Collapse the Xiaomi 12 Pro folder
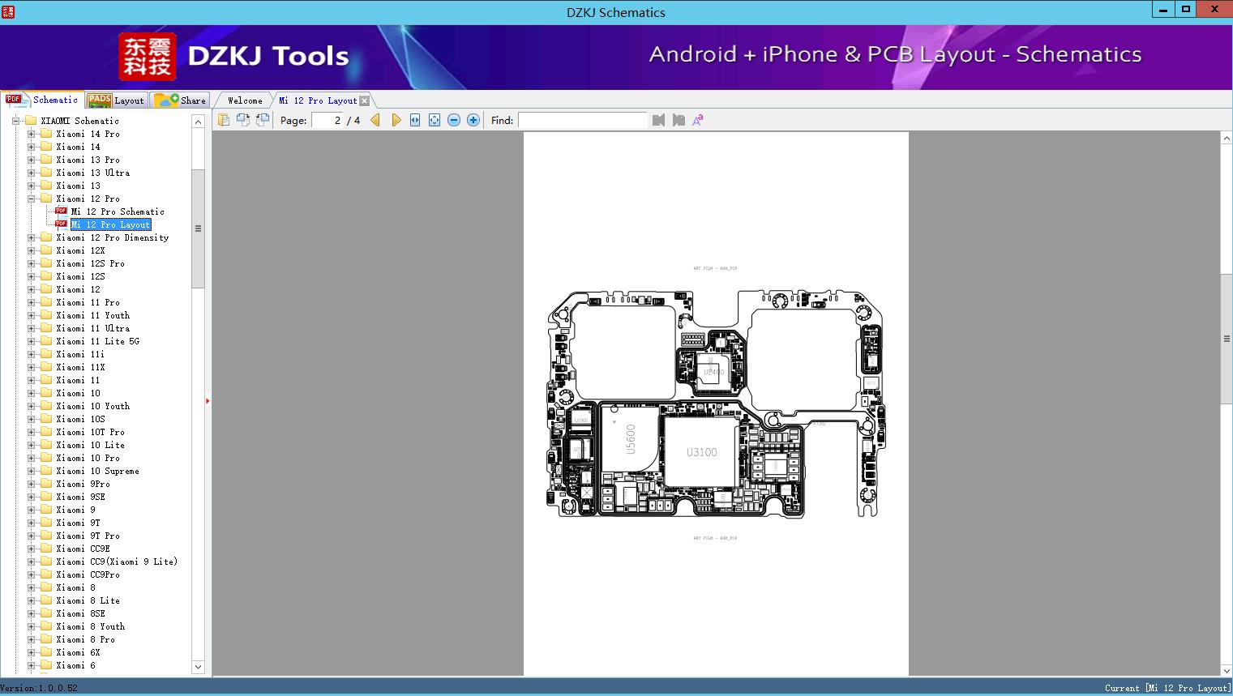This screenshot has height=696, width=1233. point(31,199)
